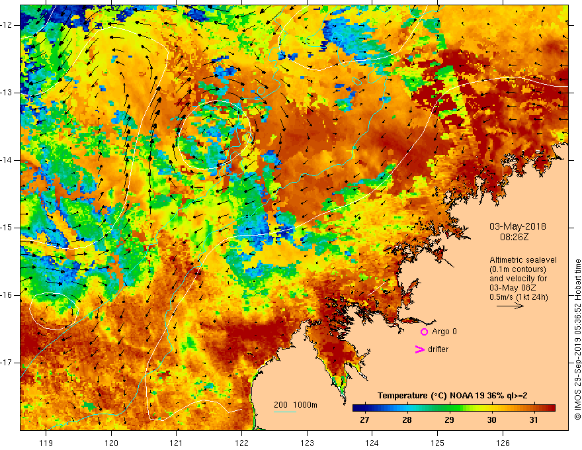Click latitude axis label -14

[x=7, y=160]
